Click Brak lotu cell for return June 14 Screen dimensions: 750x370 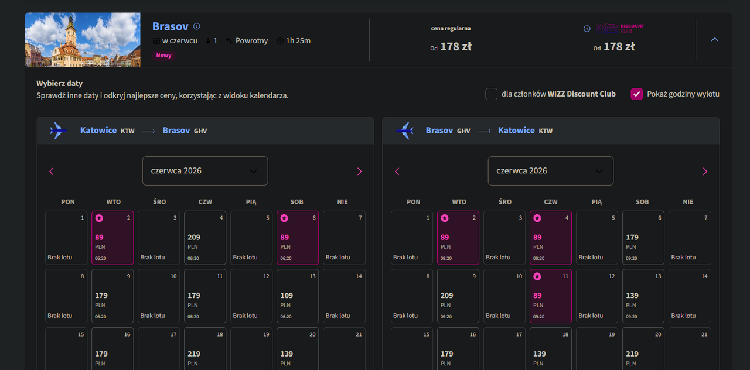coord(690,296)
